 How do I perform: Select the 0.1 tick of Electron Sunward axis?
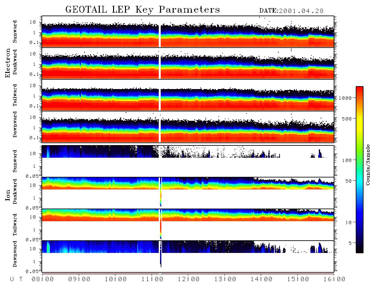pos(35,42)
